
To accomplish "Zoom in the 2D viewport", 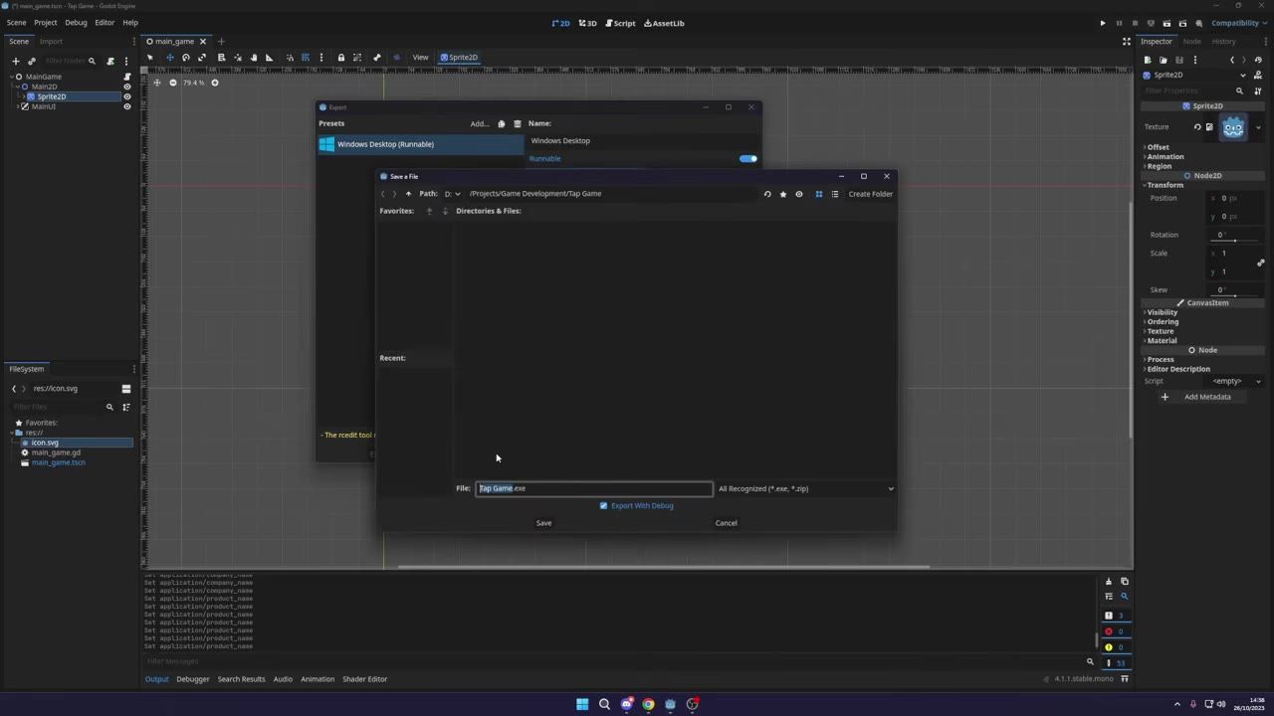I will point(214,83).
